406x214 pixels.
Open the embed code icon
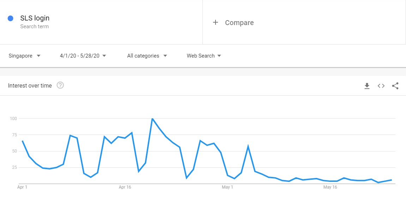381,86
